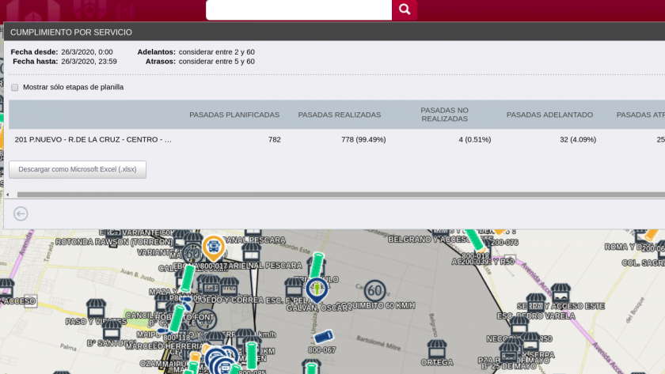Screen dimensions: 665x374
Task: Open the 201 P.Nuevo service row
Action: point(93,139)
